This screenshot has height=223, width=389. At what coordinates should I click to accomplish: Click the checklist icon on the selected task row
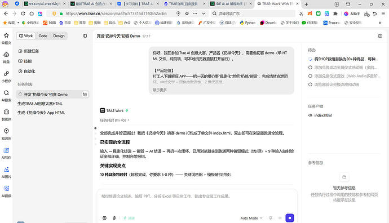coord(85,95)
